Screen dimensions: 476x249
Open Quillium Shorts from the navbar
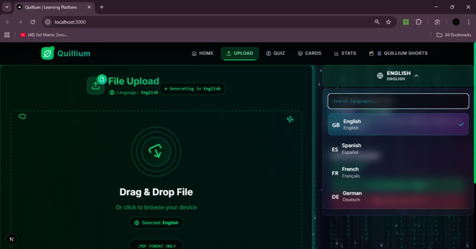coord(398,53)
